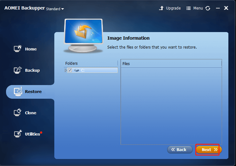Go to the Home label

[31, 49]
